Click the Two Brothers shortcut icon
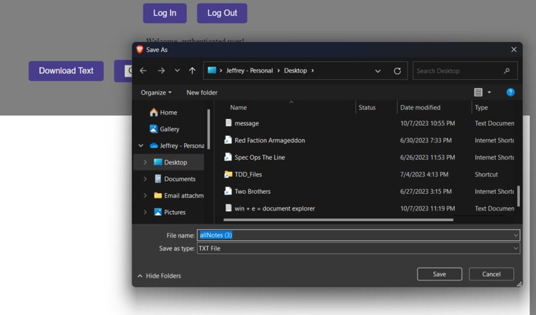Image resolution: width=536 pixels, height=315 pixels. tap(228, 191)
